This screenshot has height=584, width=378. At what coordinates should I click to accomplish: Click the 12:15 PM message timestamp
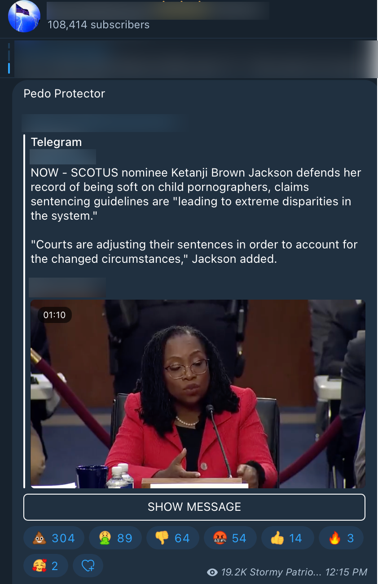(x=346, y=572)
